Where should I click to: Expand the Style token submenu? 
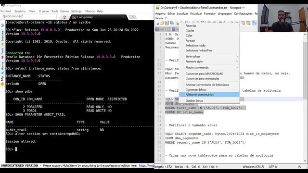[x=209, y=57]
